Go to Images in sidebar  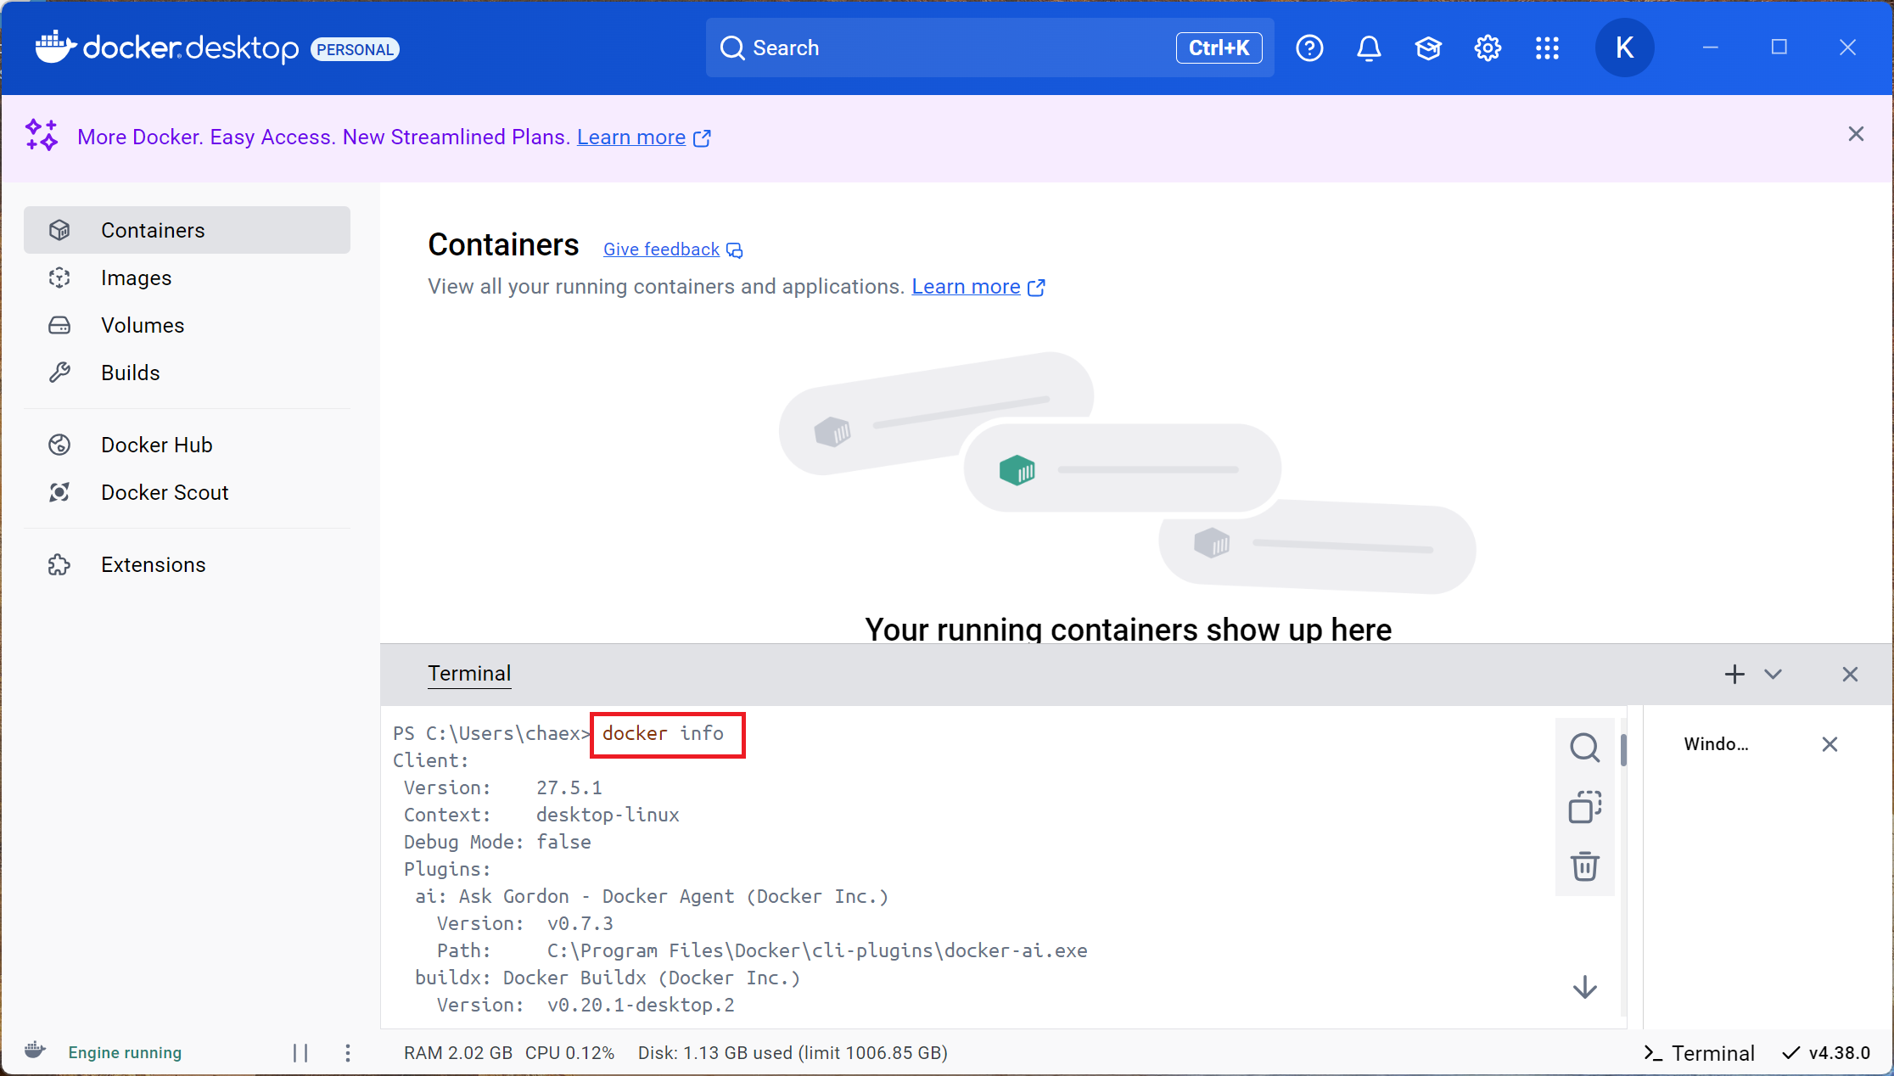[x=136, y=278]
